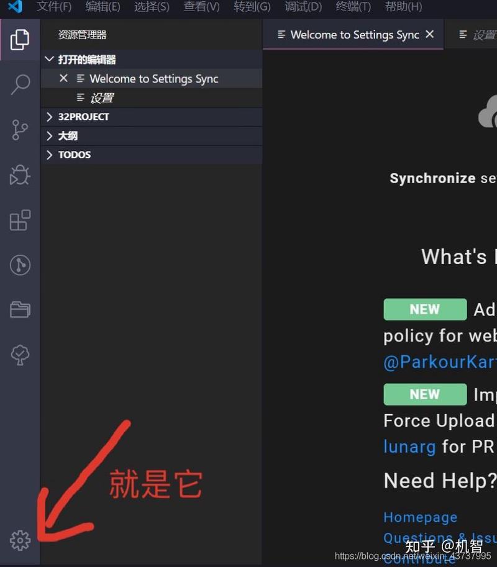Open the 查看(V) menu
The width and height of the screenshot is (497, 567).
(201, 6)
